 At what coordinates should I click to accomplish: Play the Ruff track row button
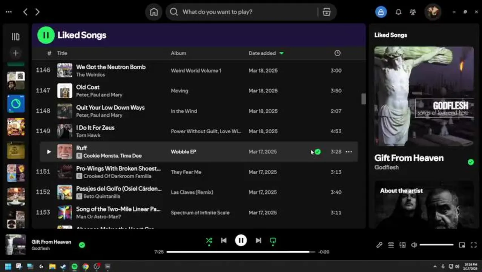[x=49, y=151]
